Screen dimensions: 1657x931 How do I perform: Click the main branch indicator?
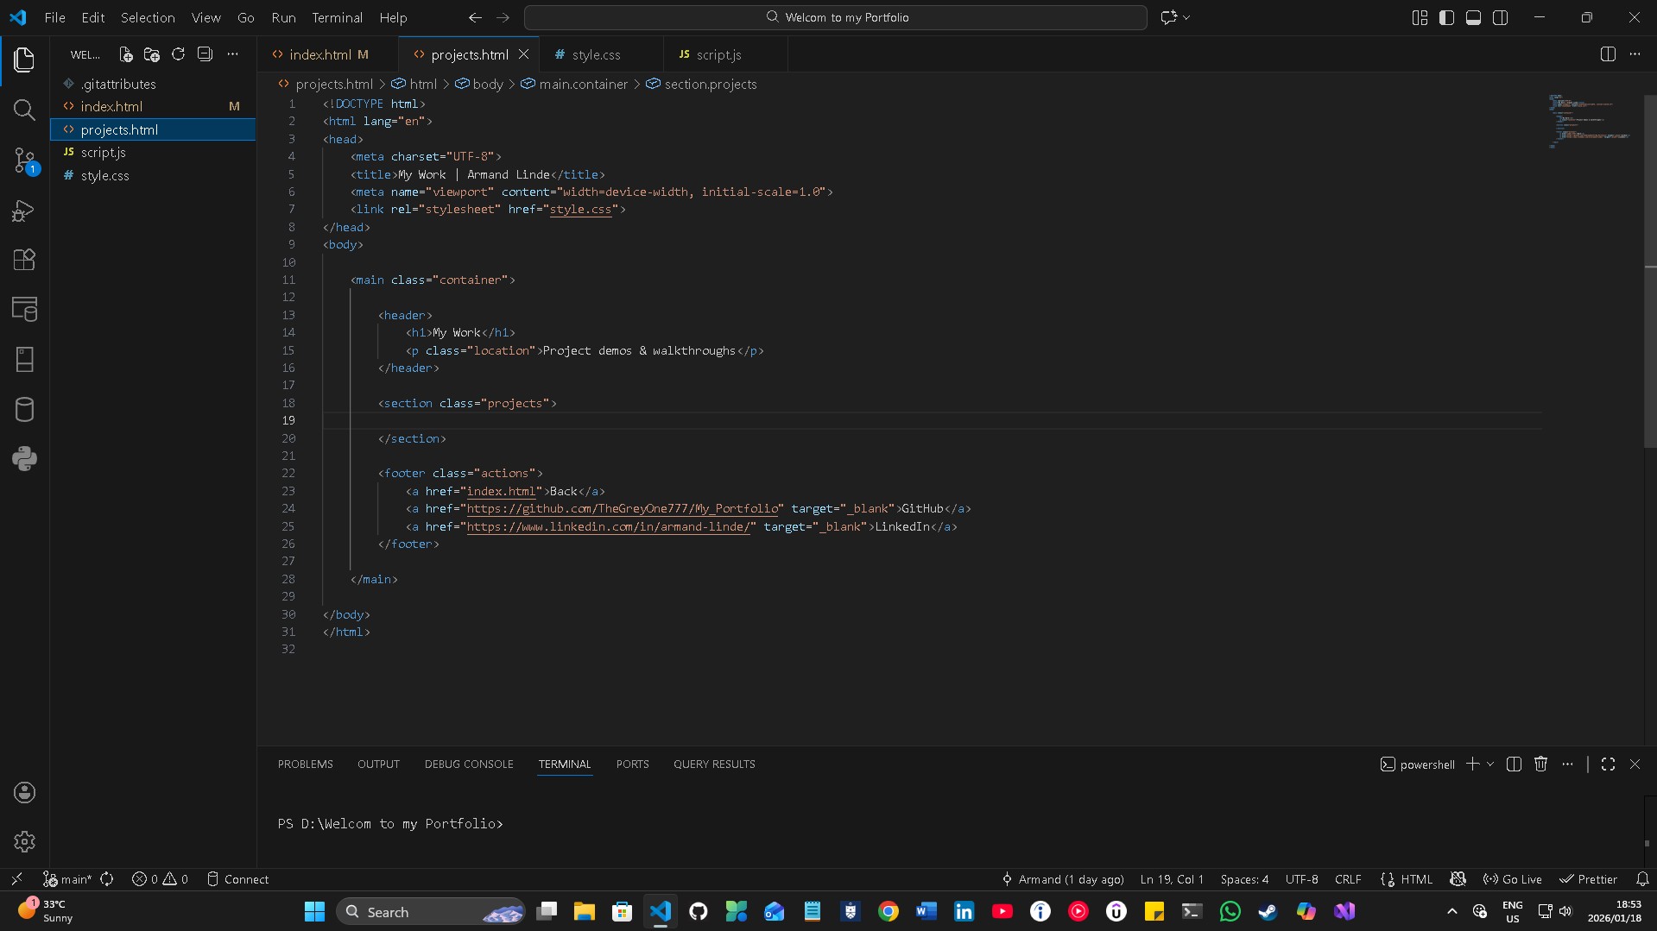click(x=67, y=878)
